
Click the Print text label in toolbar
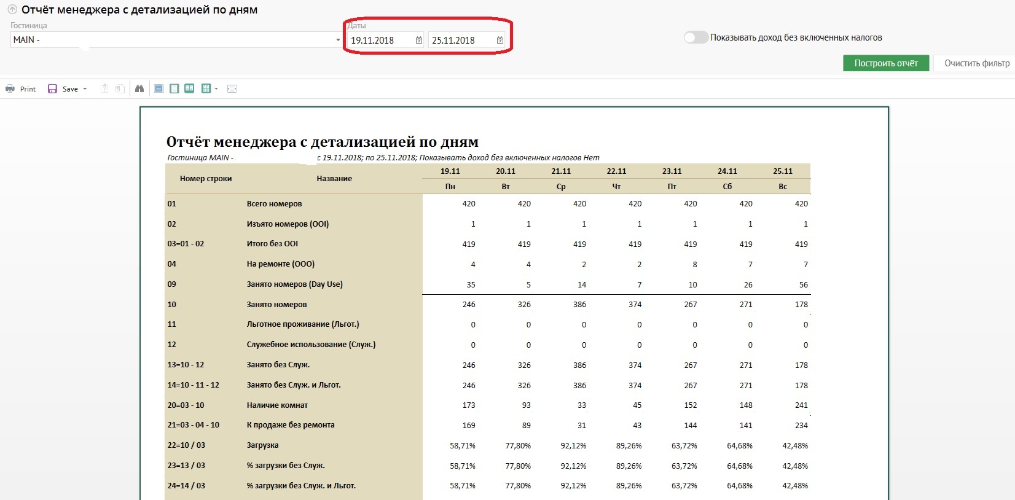pos(28,89)
